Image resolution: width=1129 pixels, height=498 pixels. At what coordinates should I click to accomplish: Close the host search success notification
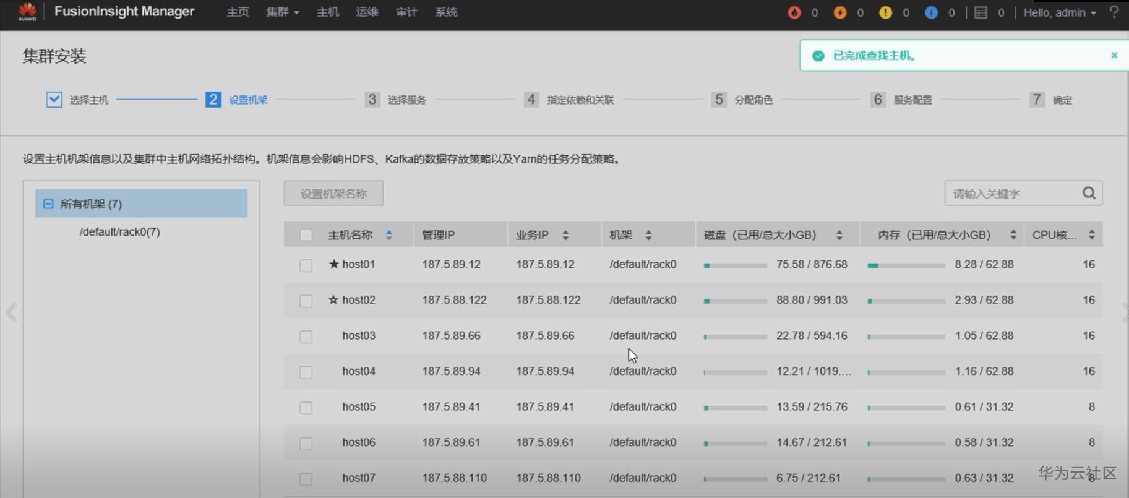1114,55
